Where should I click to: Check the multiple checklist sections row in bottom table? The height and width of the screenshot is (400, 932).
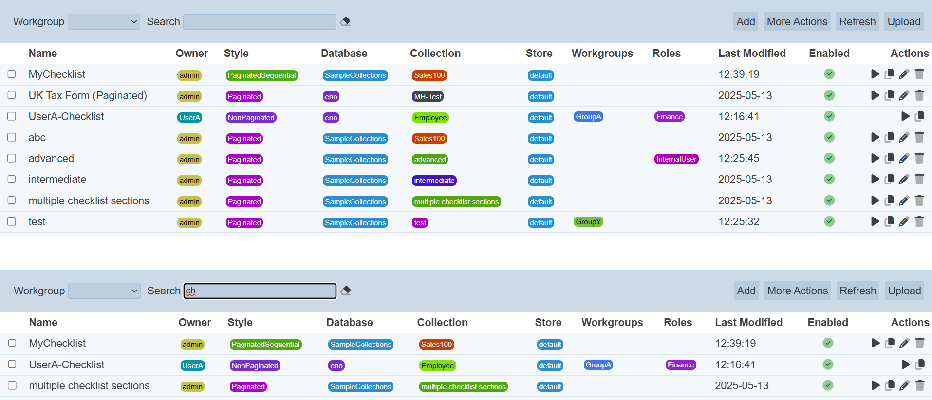(12, 385)
